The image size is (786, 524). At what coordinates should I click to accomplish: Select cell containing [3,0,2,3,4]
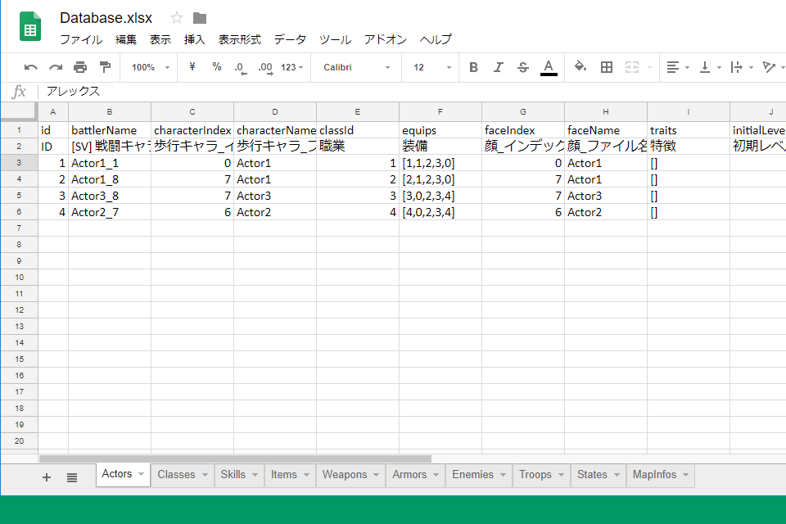click(x=440, y=196)
